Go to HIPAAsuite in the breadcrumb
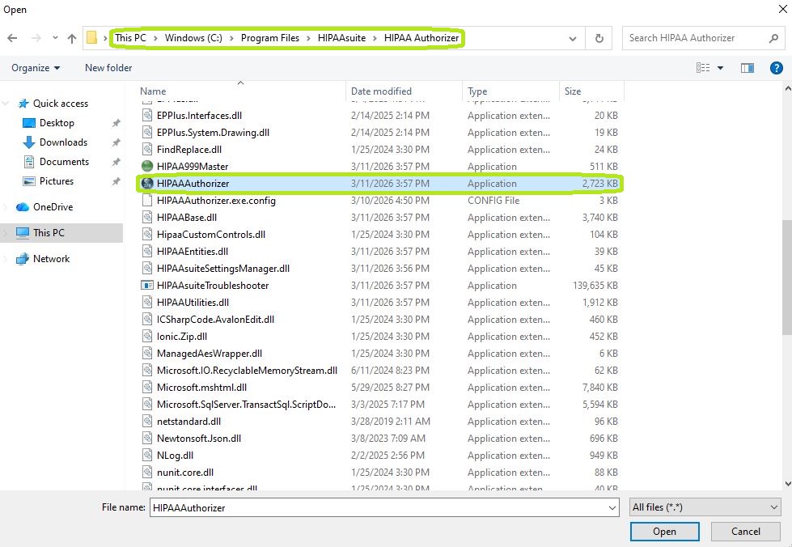792x547 pixels. pyautogui.click(x=341, y=38)
